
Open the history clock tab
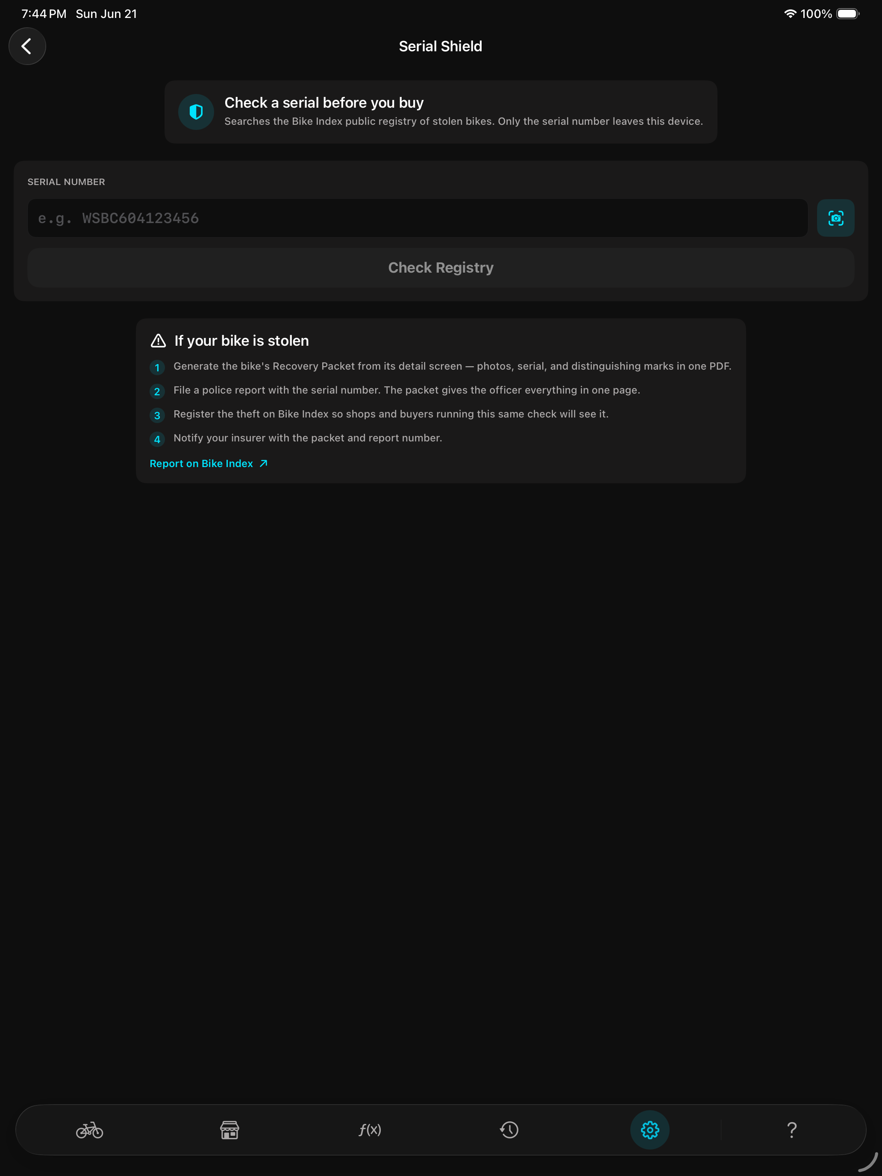pos(509,1130)
